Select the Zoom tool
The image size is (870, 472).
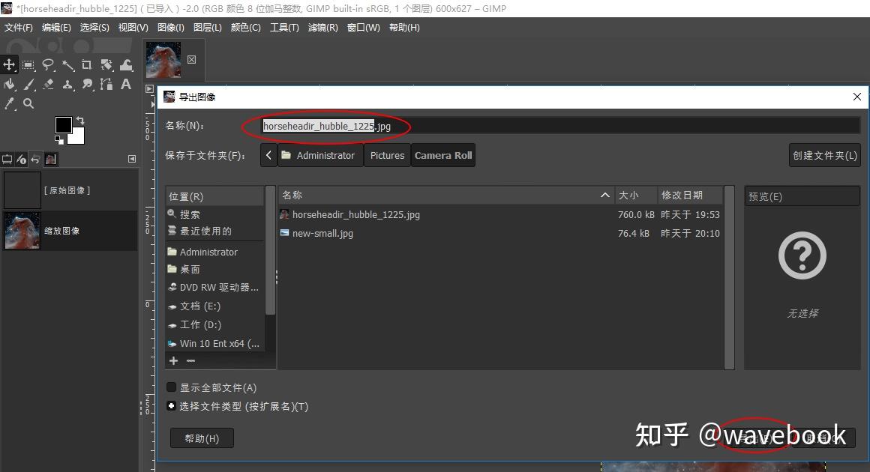tap(28, 103)
